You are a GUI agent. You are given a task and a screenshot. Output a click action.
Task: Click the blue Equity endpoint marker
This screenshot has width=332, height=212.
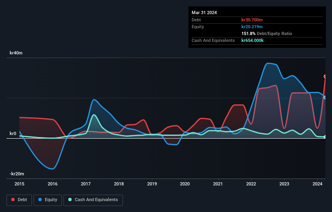(x=325, y=98)
